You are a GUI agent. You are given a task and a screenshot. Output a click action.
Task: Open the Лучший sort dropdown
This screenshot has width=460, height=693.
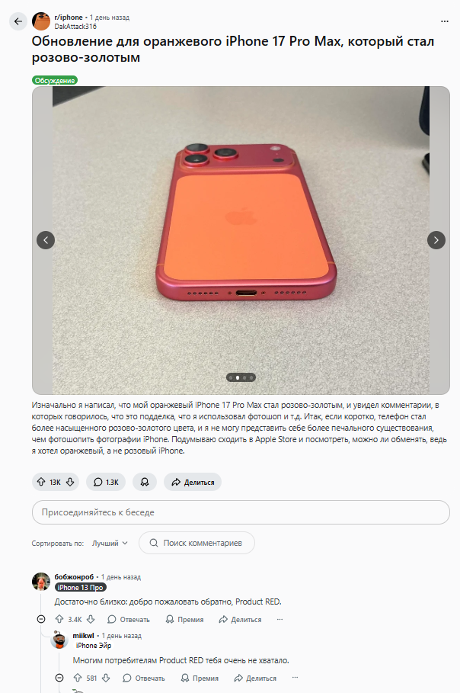point(110,543)
